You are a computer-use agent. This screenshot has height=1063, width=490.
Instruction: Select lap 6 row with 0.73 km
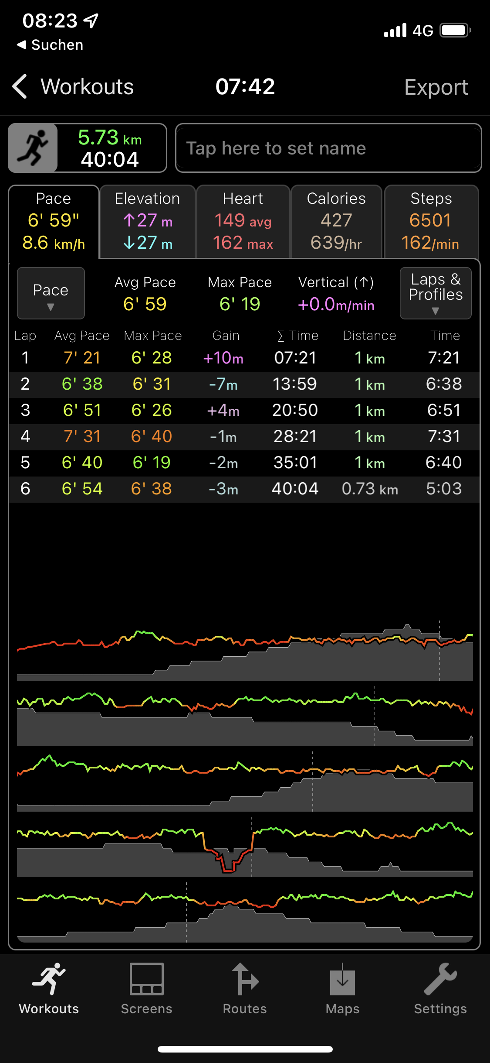pos(244,489)
